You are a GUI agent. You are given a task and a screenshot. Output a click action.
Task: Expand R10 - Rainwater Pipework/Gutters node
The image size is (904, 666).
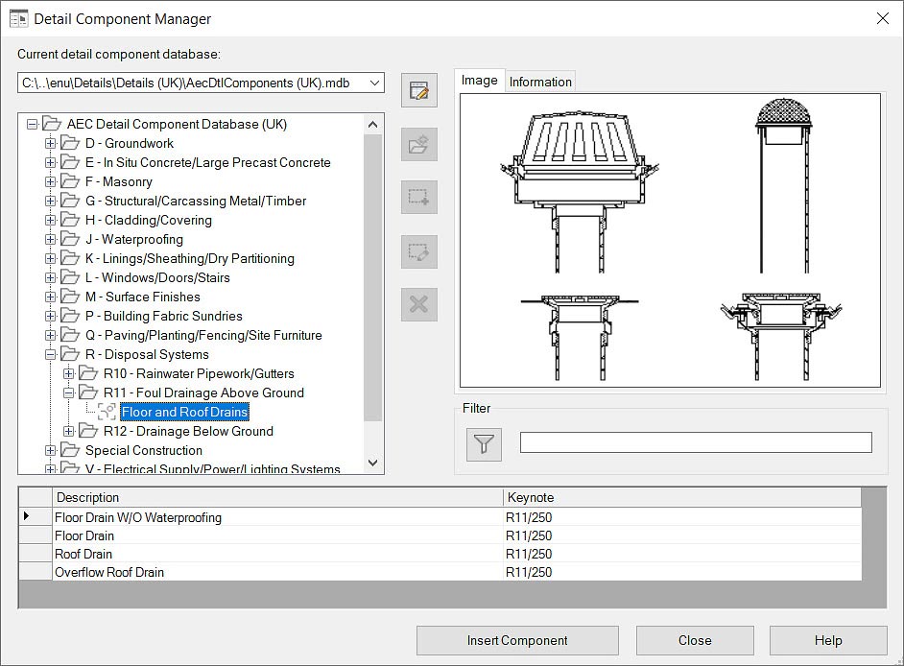point(69,373)
